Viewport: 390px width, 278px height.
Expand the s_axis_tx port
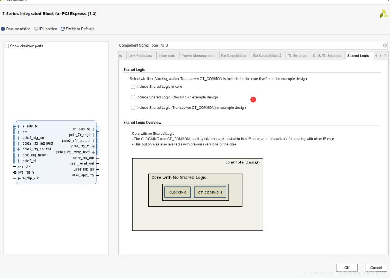19,126
